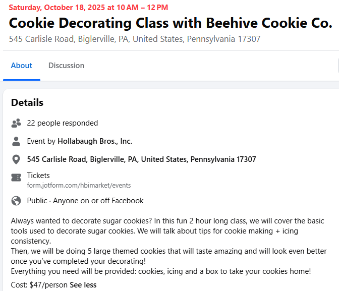Click the Cost: $47/person text
The width and height of the screenshot is (339, 291).
[39, 285]
